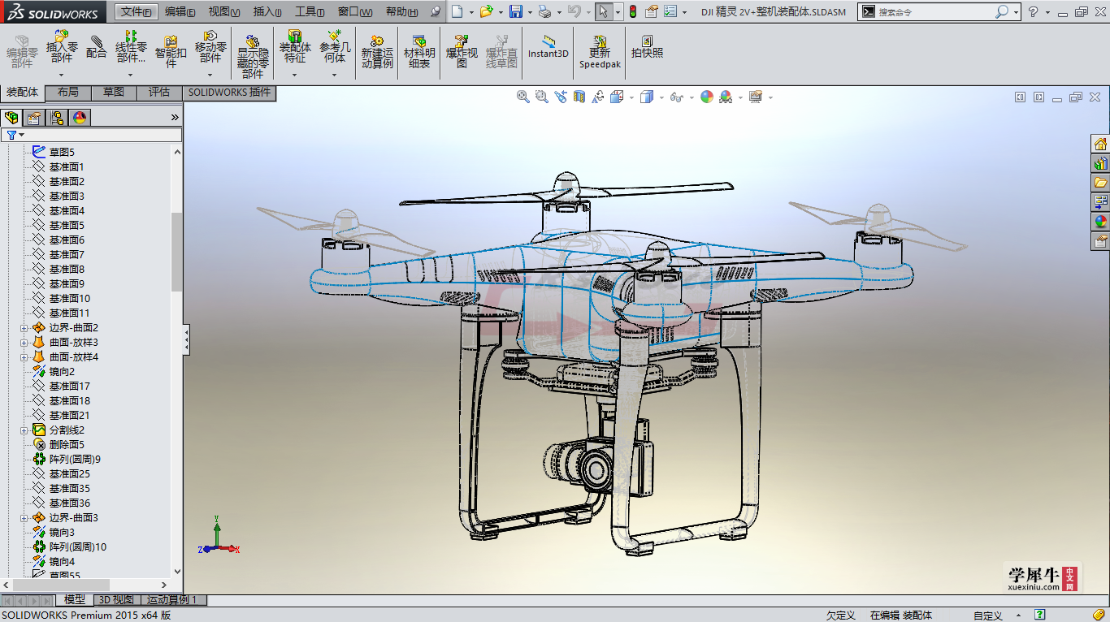
Task: Click Display Style cube icon
Action: (x=647, y=97)
